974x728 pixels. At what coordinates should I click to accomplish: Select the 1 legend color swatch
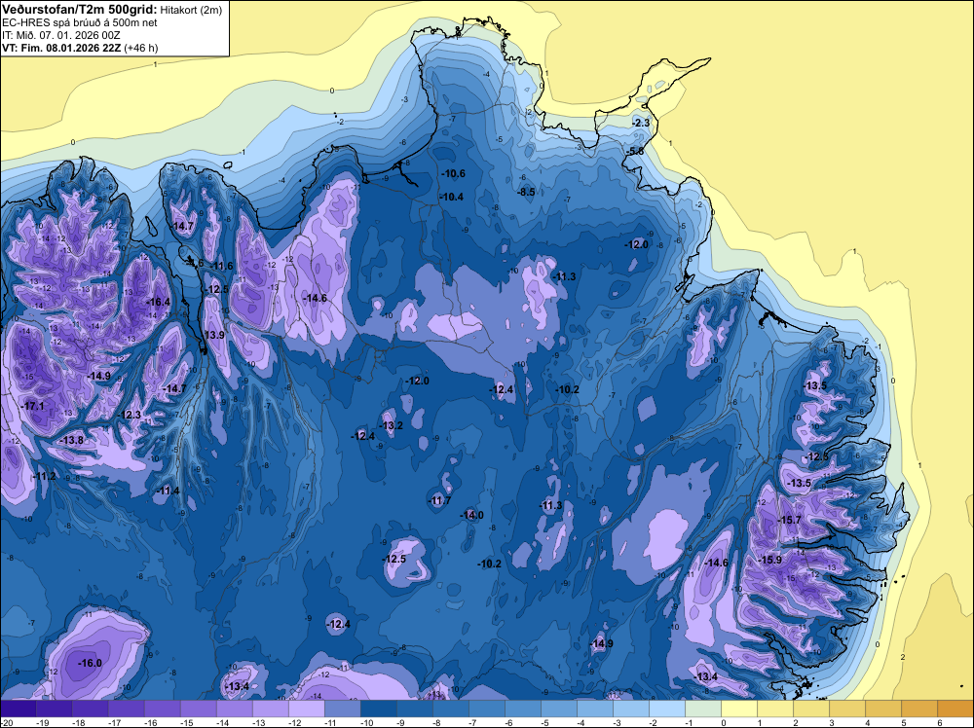[775, 709]
